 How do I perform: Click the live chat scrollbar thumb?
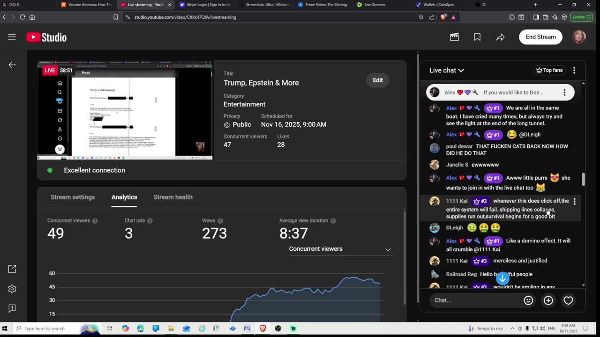point(584,179)
